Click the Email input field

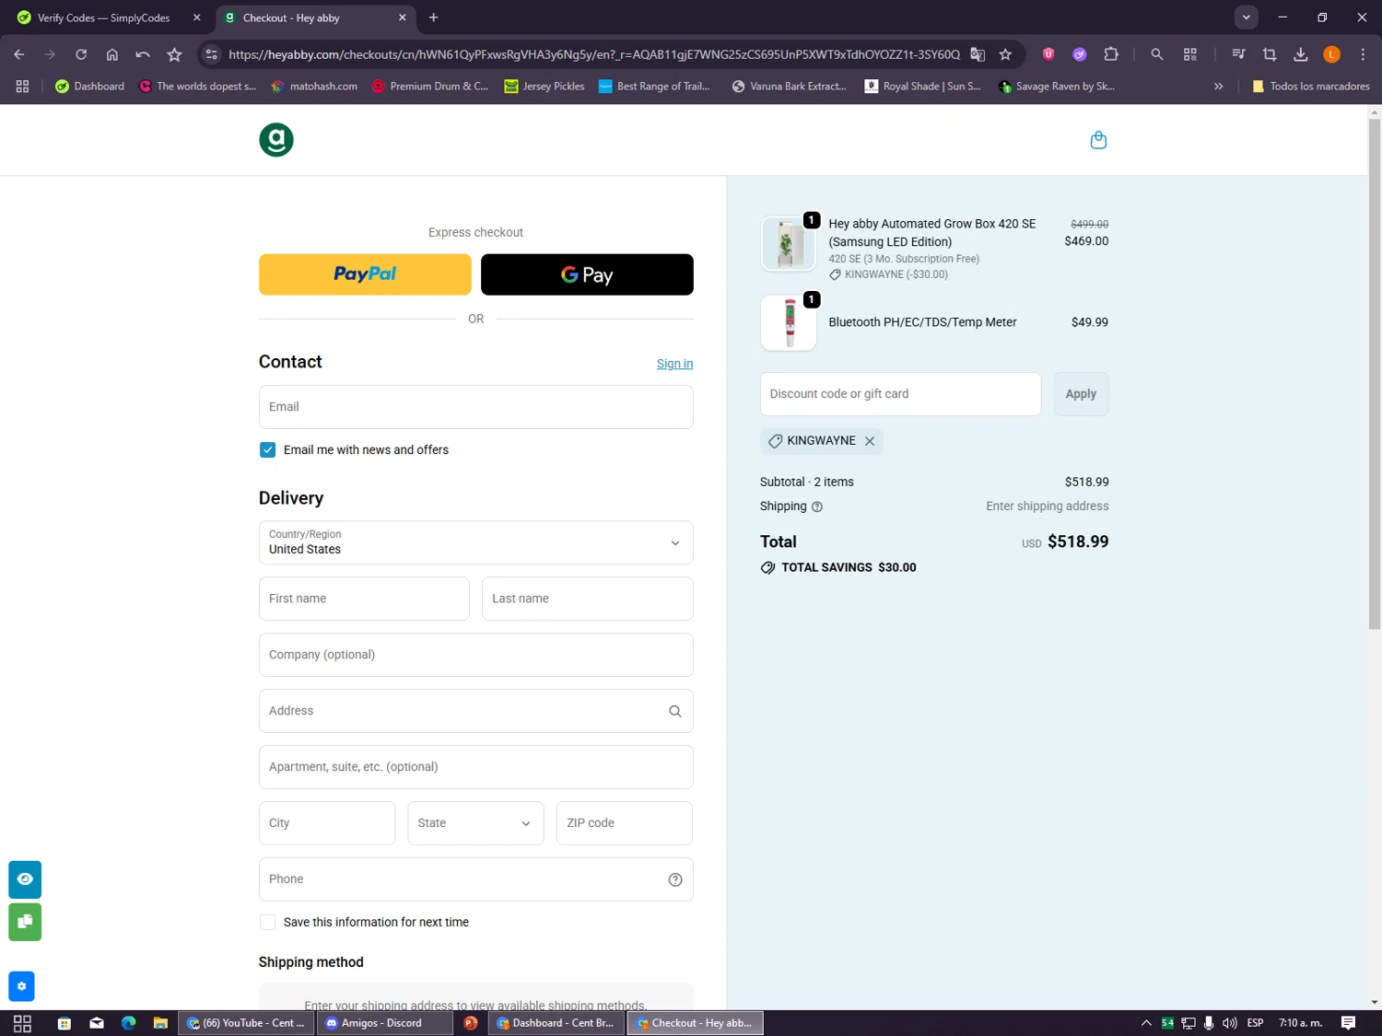click(x=475, y=407)
